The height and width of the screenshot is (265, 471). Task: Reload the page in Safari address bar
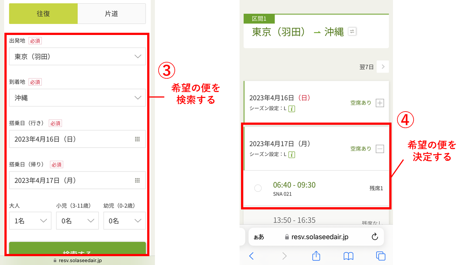[x=375, y=237]
